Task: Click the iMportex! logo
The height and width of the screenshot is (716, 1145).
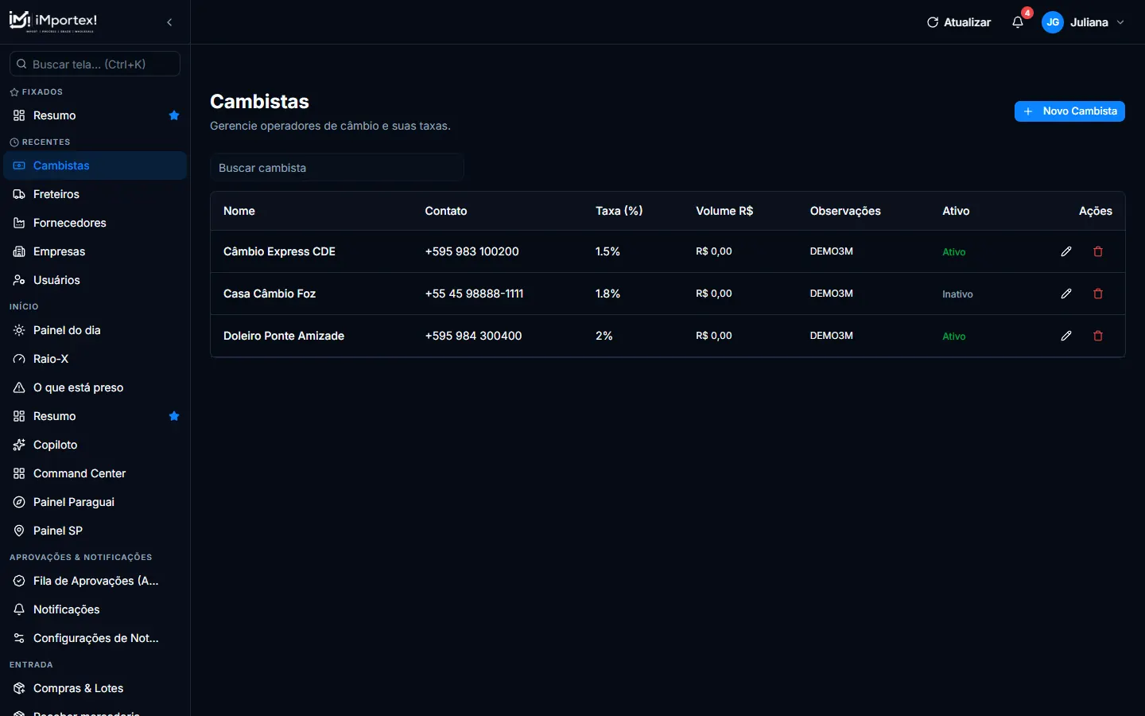Action: (x=53, y=21)
